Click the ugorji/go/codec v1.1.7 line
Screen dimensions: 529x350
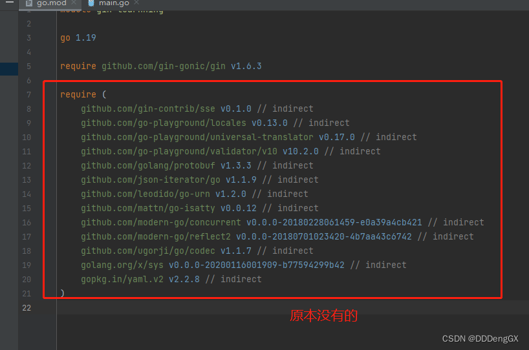coord(197,251)
